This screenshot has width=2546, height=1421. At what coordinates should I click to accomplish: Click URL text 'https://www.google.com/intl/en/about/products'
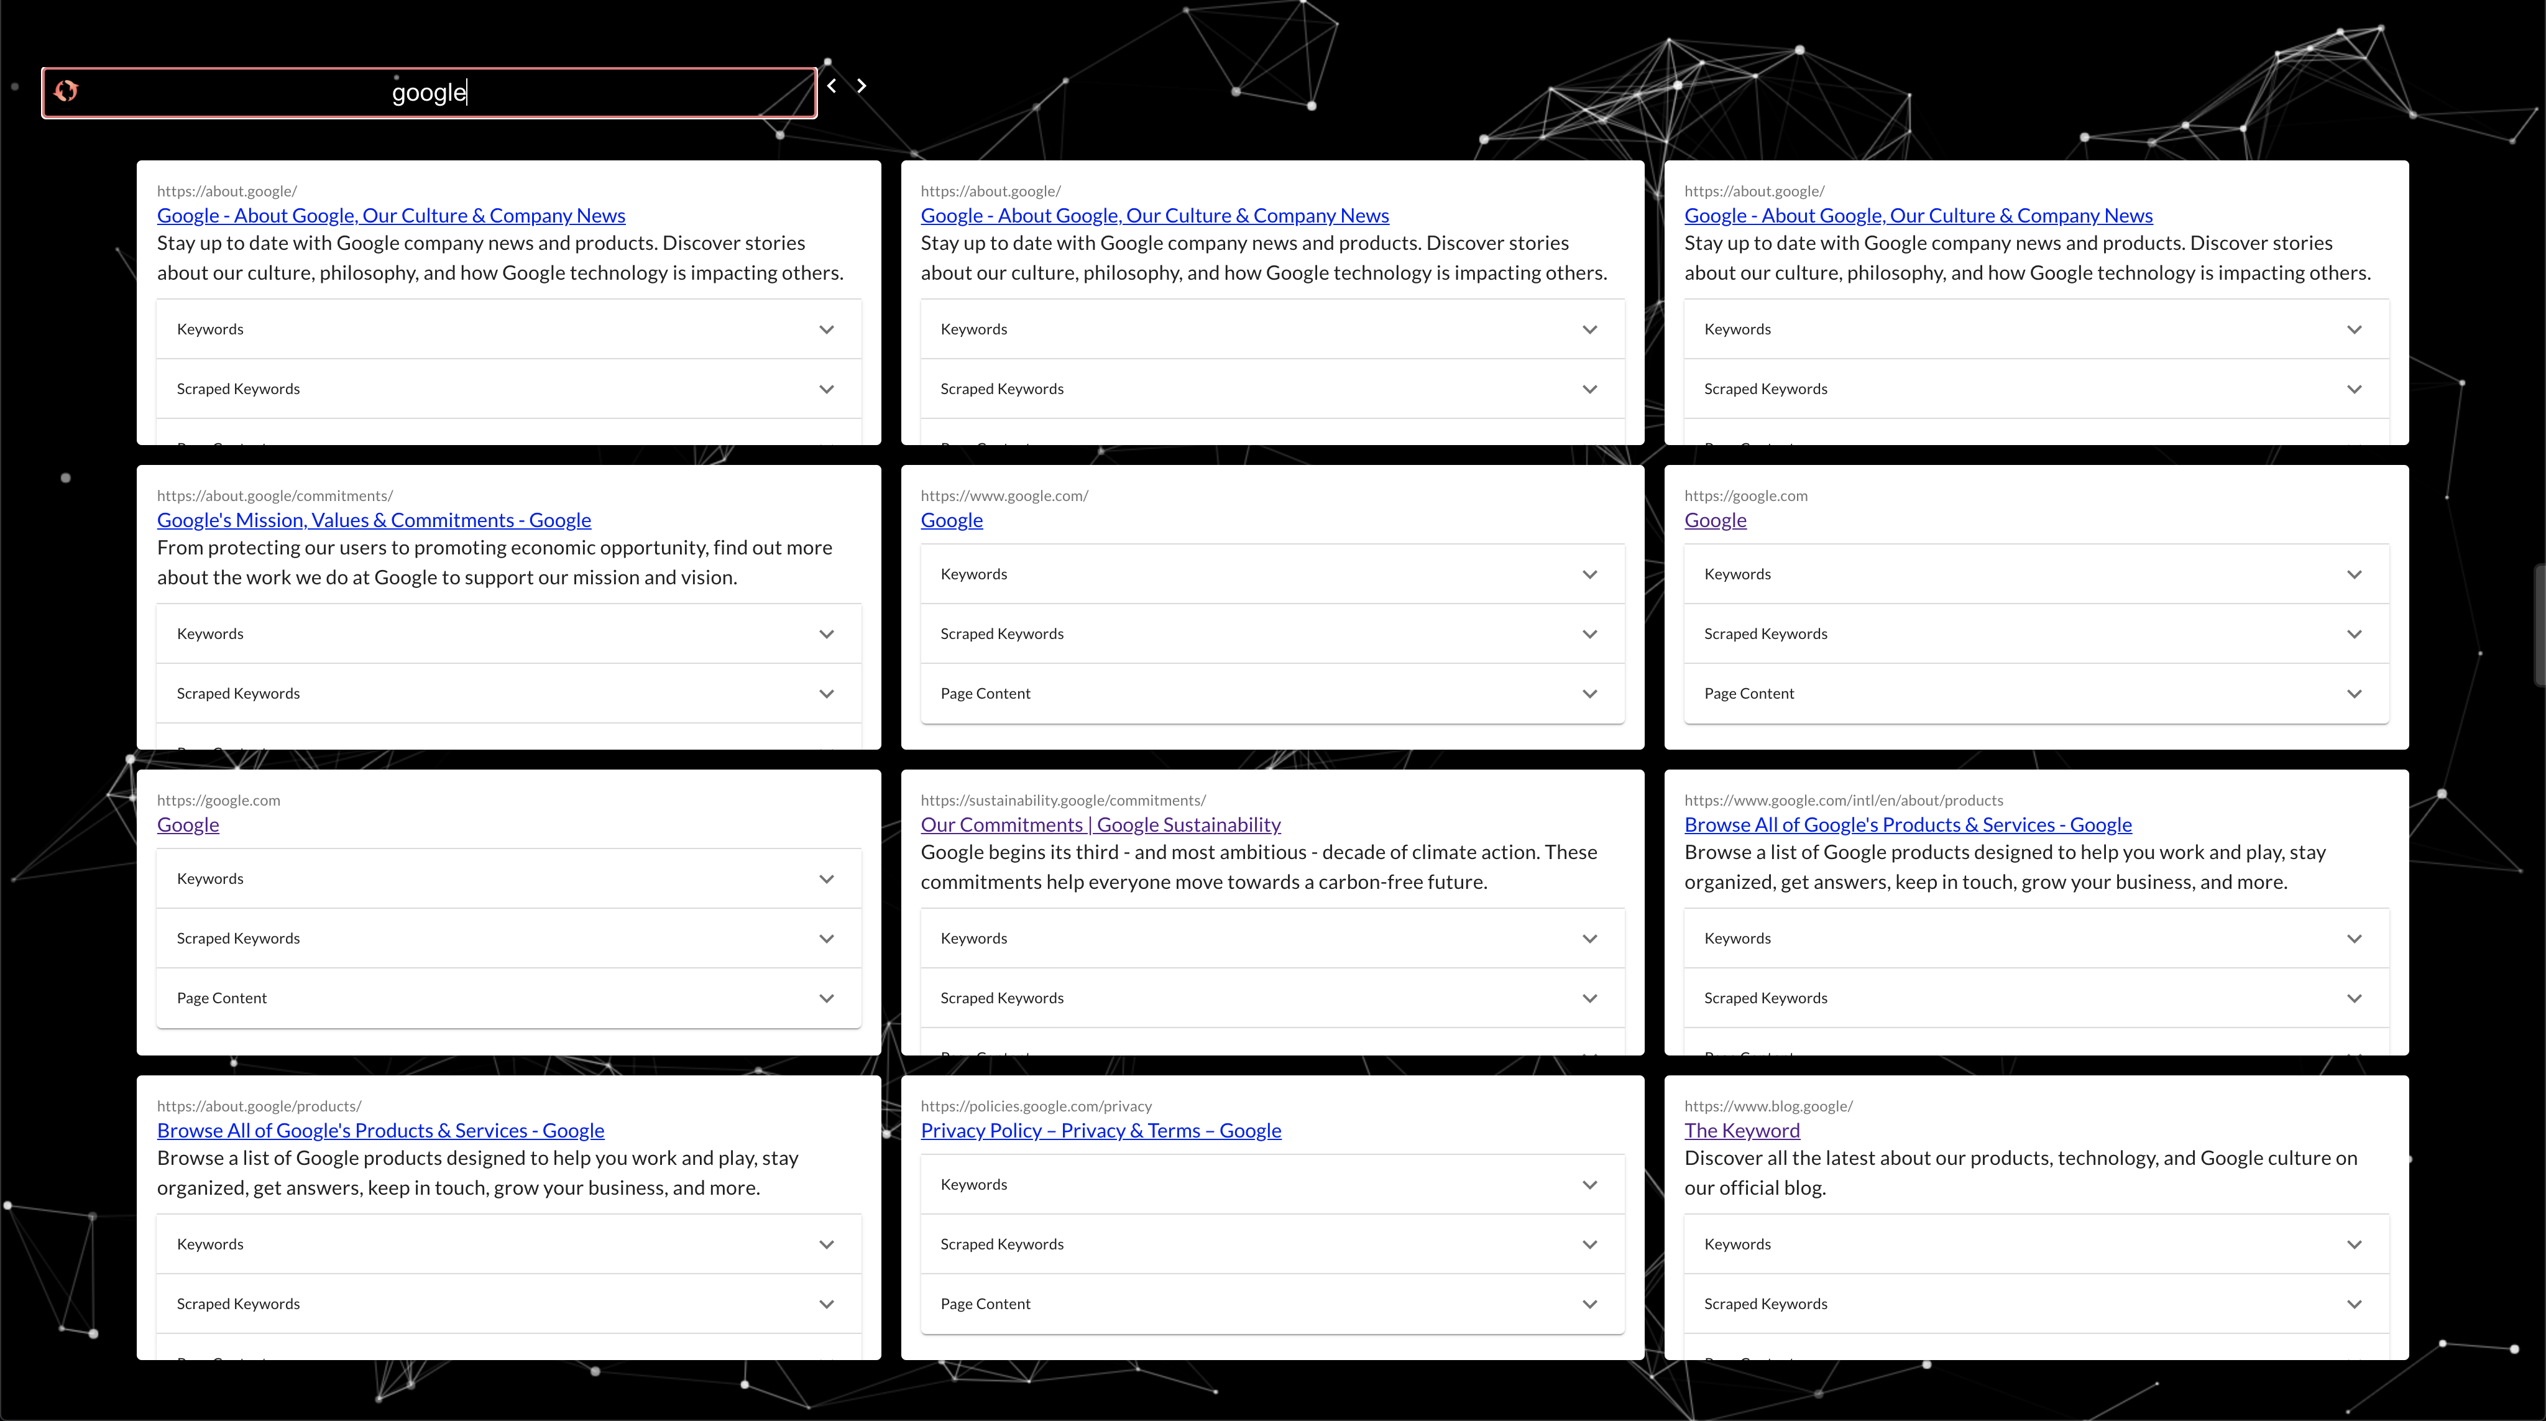coord(1843,801)
